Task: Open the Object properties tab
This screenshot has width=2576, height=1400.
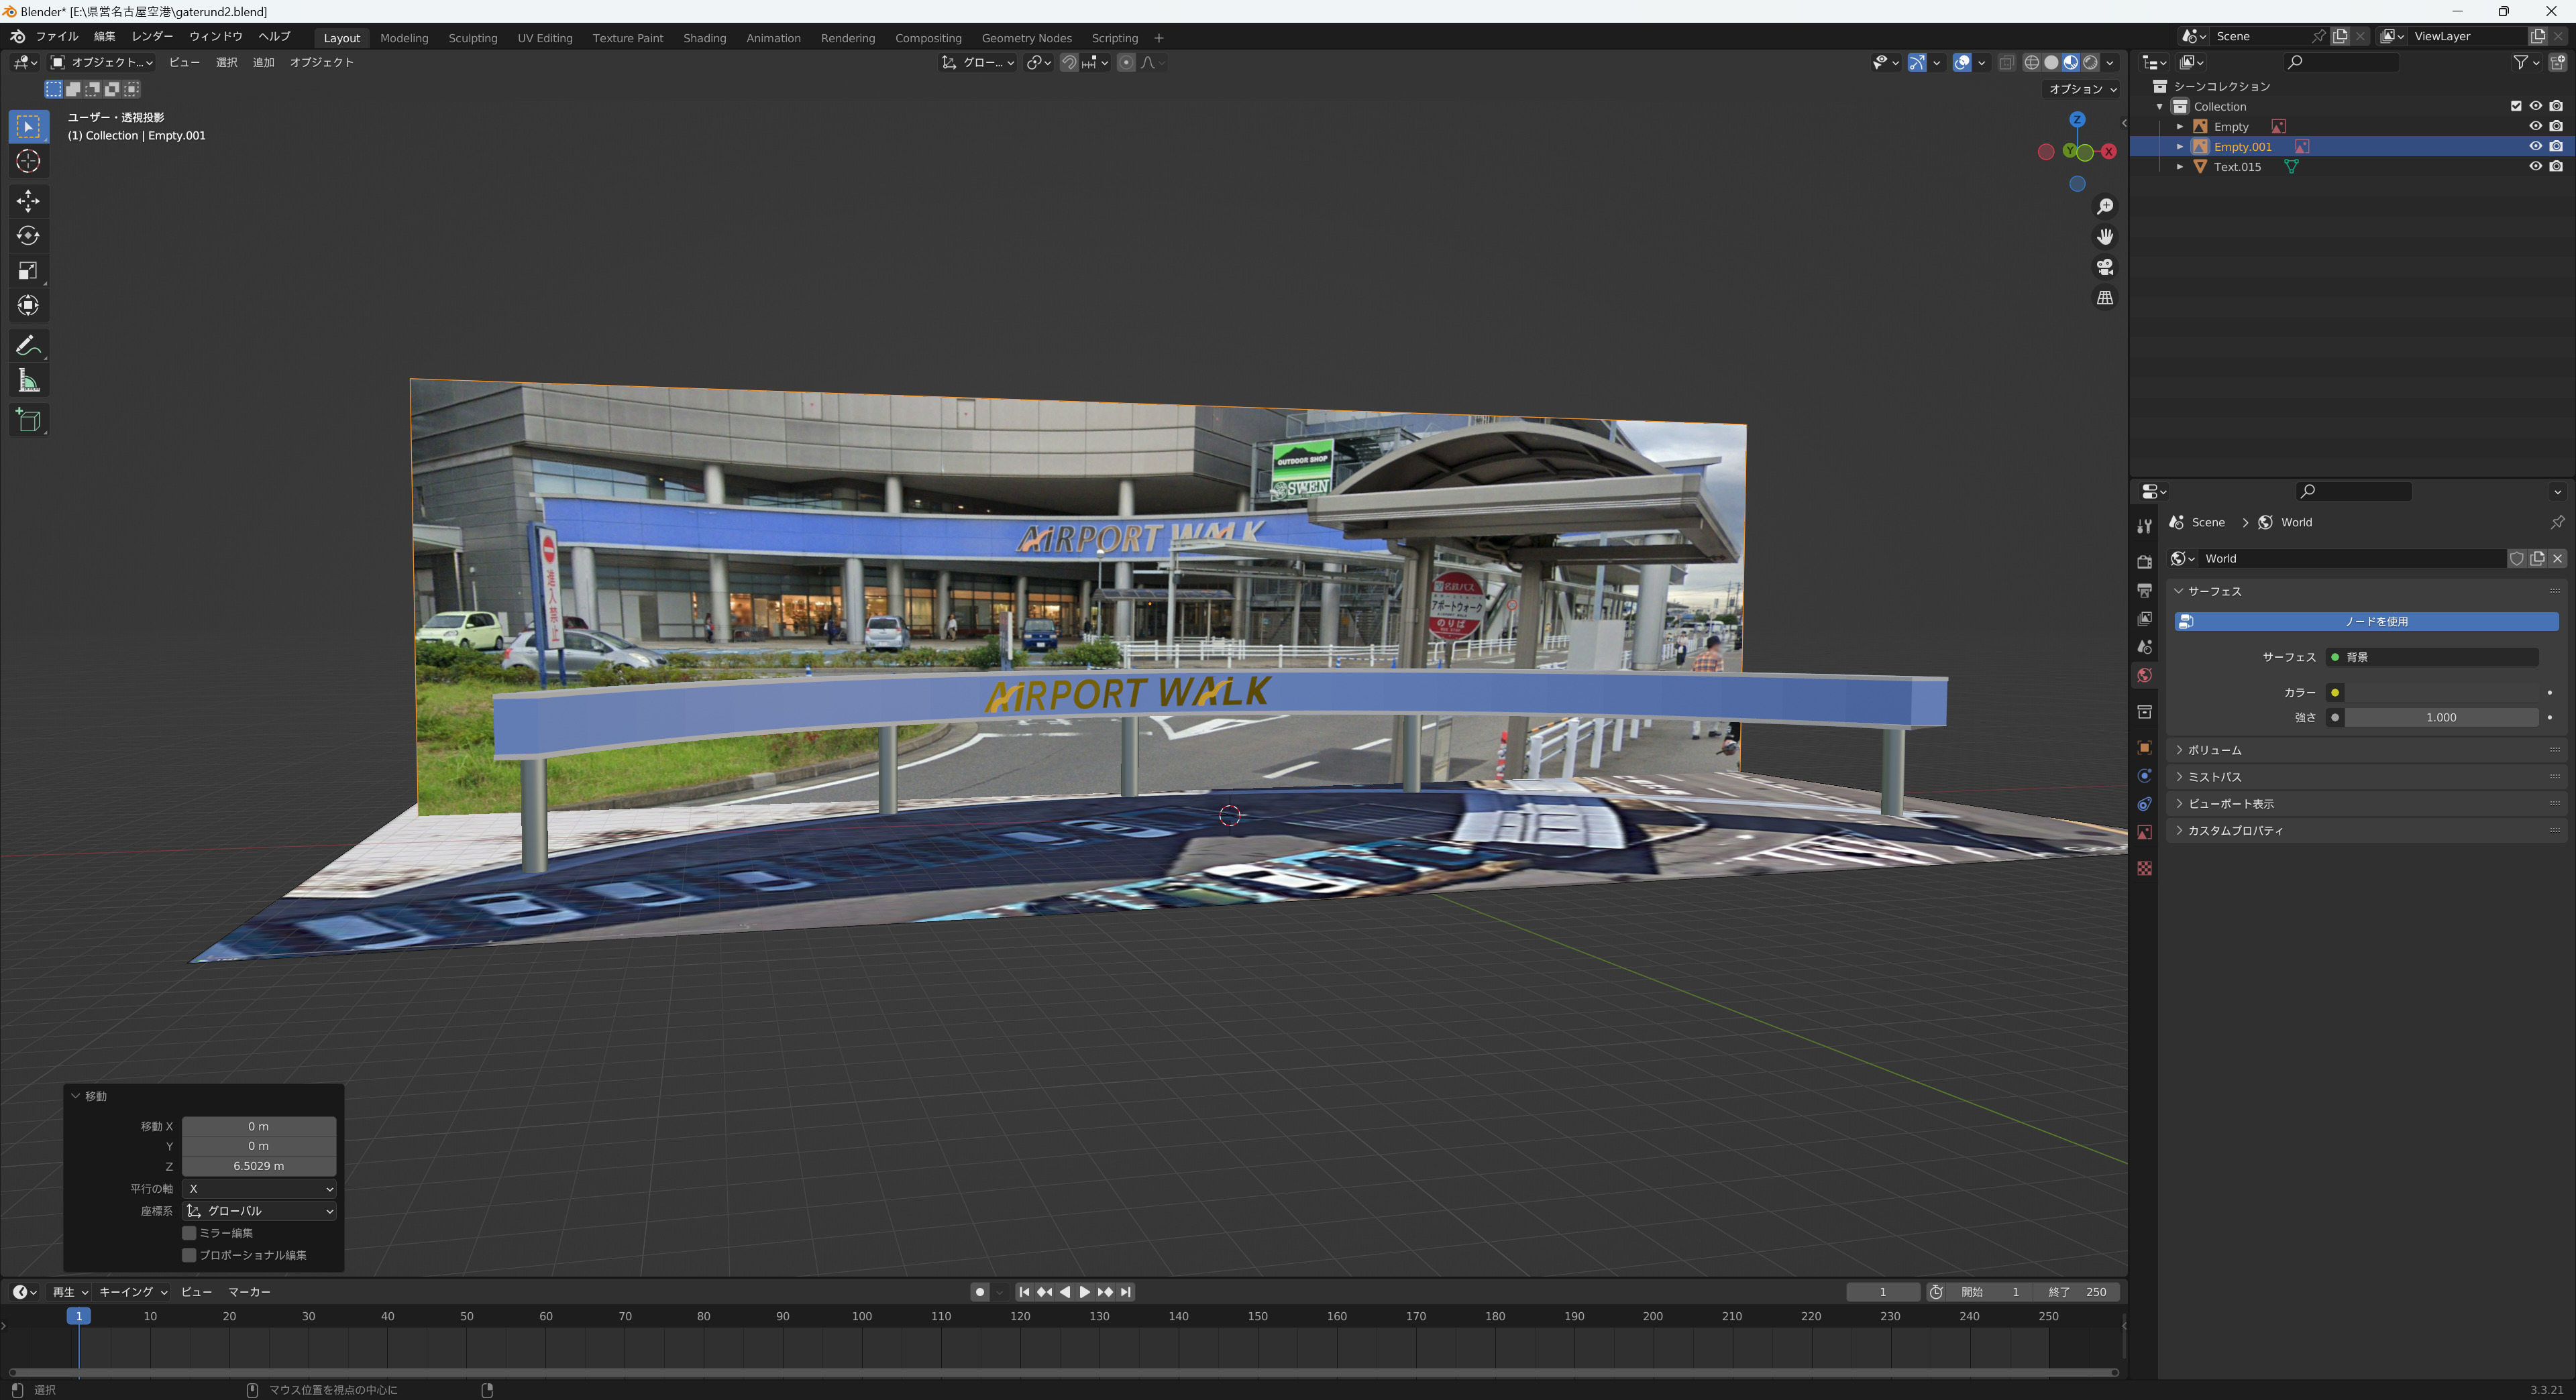Action: coord(2144,748)
